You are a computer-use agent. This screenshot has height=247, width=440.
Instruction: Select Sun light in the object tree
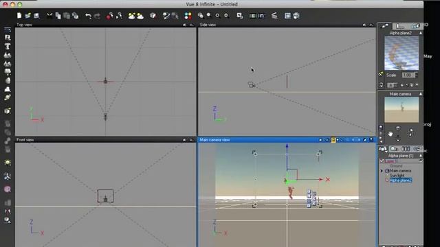(397, 176)
